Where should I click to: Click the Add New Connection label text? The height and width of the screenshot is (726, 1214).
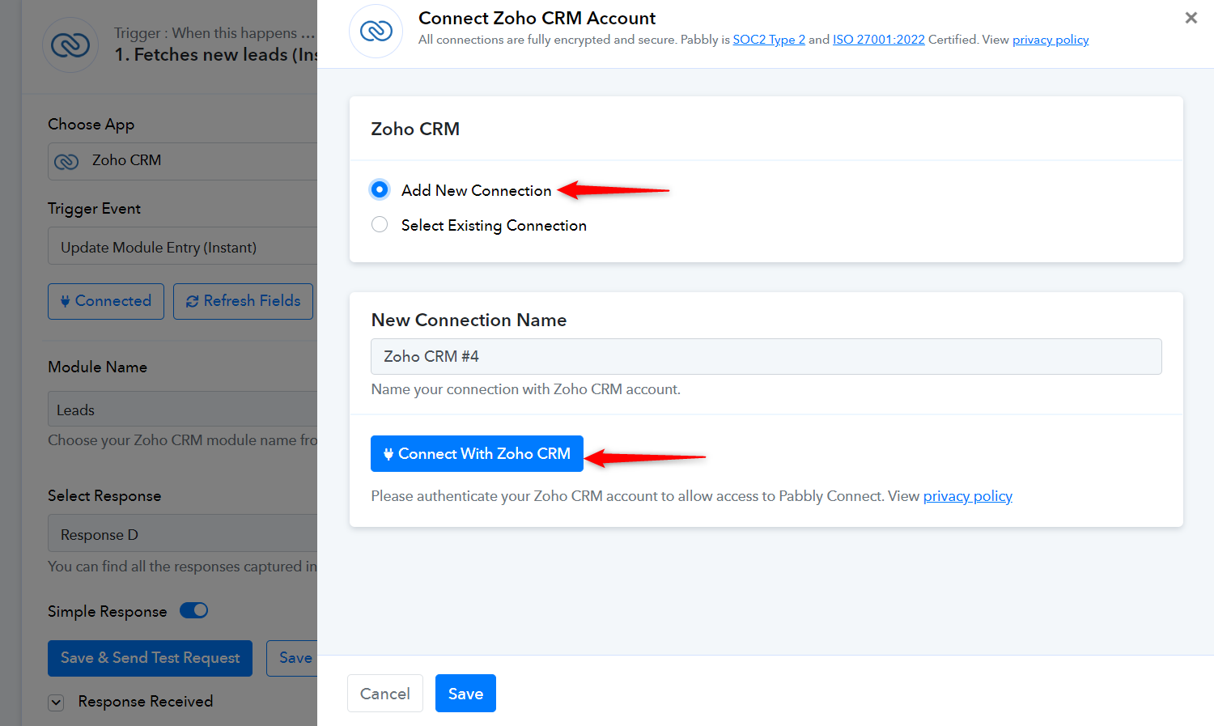tap(476, 190)
